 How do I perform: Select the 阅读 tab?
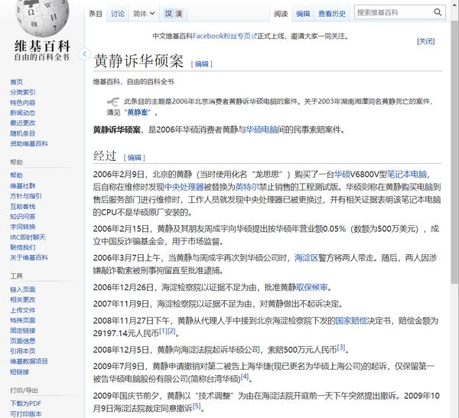pos(281,14)
